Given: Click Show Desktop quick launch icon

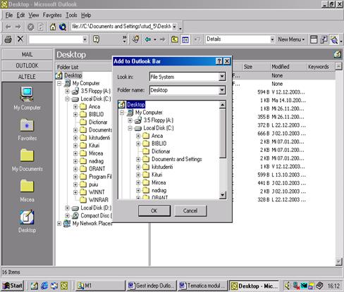Looking at the screenshot, I should click(x=35, y=286).
